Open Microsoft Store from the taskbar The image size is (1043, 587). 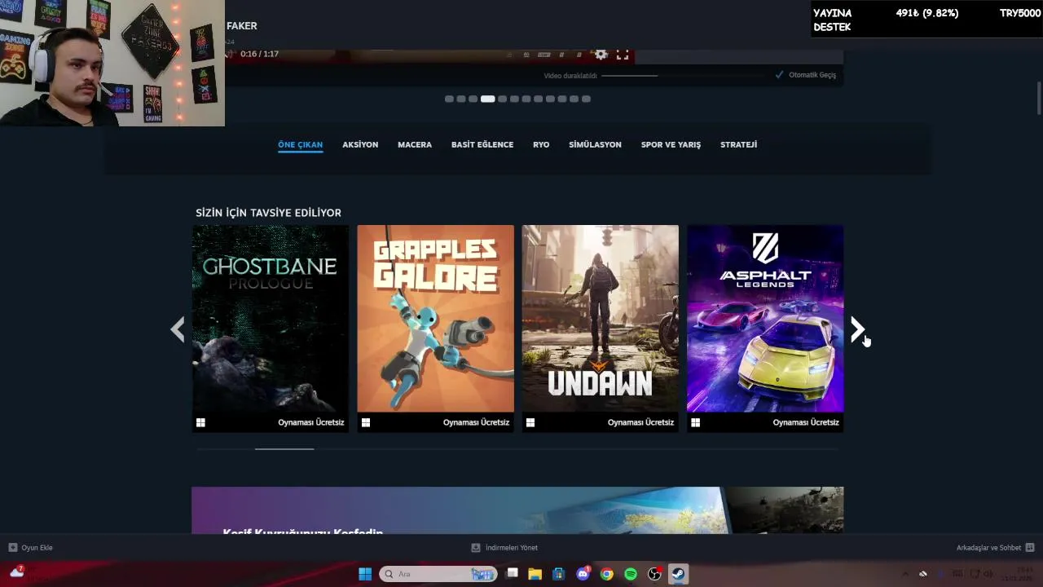559,574
